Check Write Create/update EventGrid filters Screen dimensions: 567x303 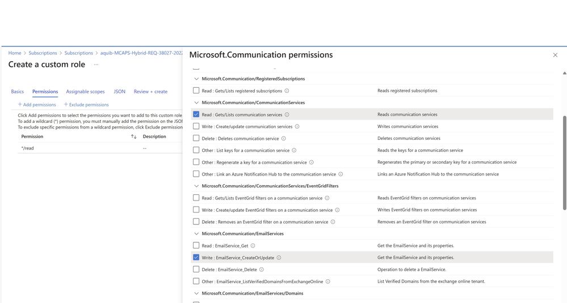coord(196,210)
